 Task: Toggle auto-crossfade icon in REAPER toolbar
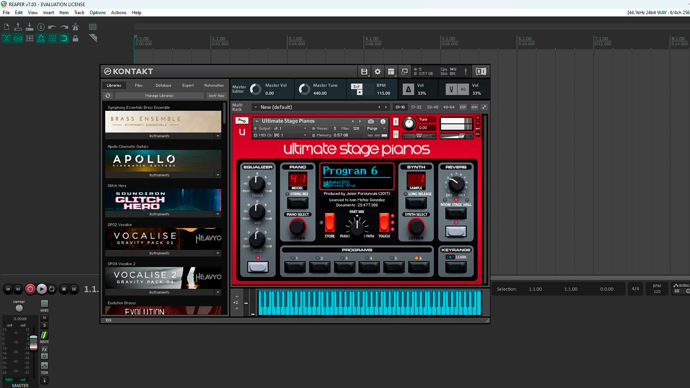click(x=7, y=38)
